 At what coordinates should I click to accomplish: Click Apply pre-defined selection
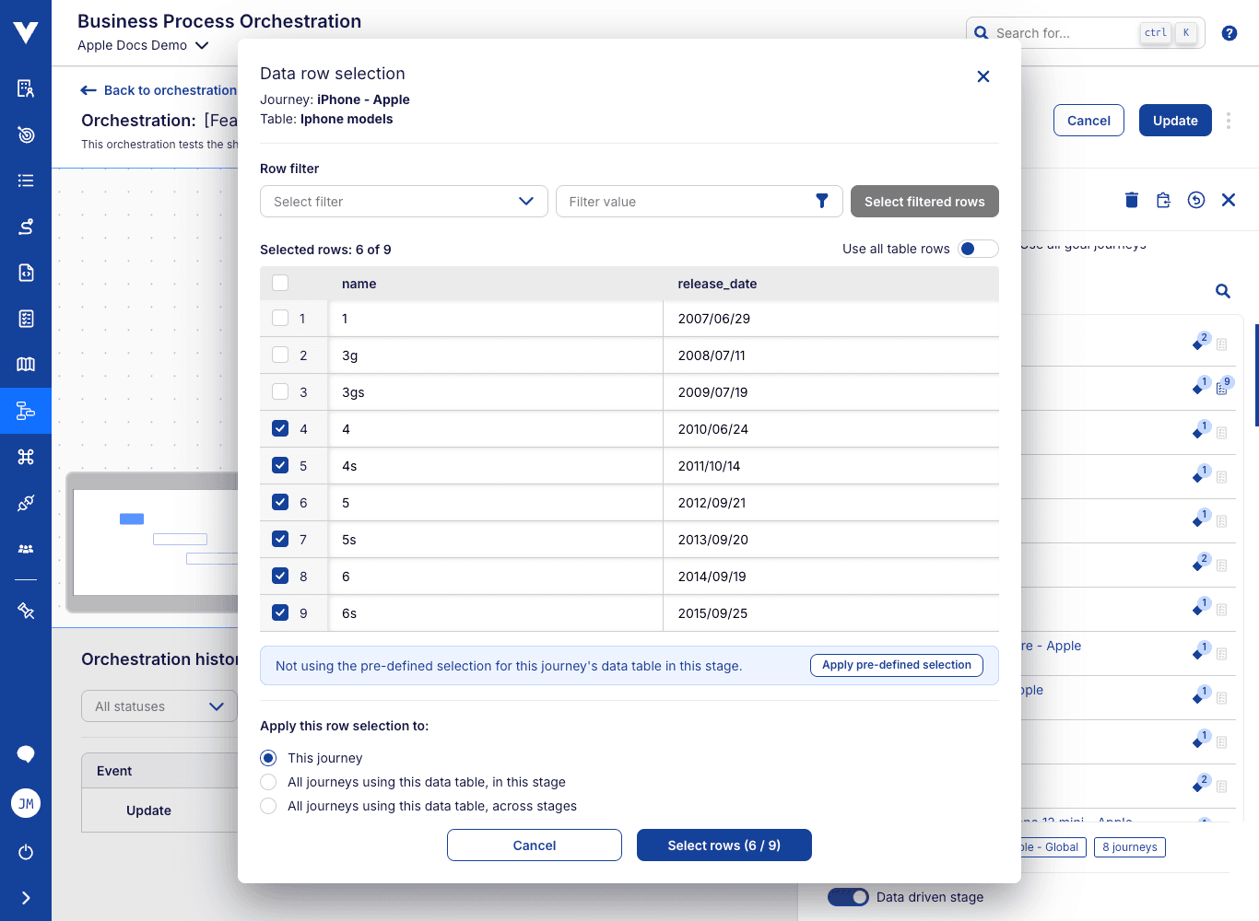click(896, 664)
